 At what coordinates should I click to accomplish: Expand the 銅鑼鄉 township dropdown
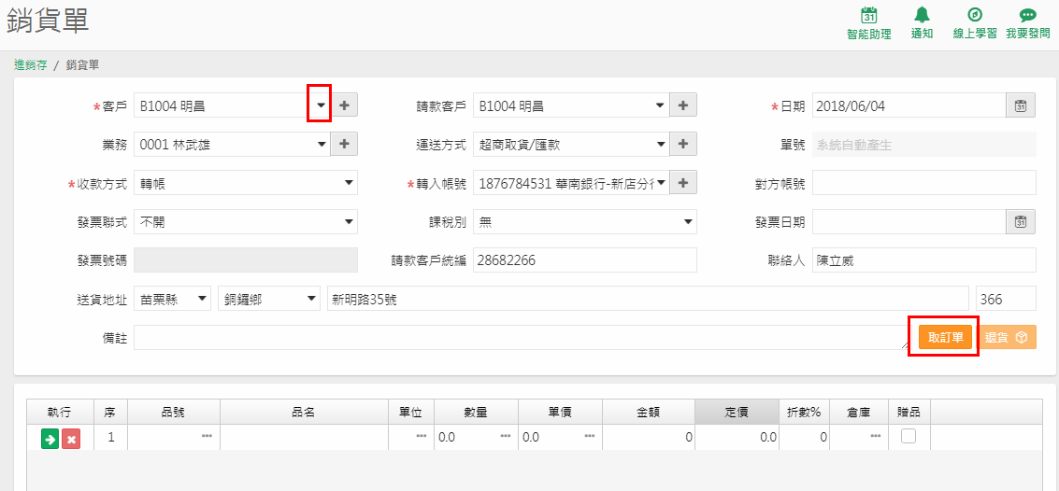[310, 299]
